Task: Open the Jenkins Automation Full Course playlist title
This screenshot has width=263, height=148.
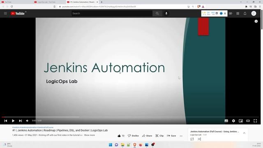Action: pyautogui.click(x=215, y=132)
